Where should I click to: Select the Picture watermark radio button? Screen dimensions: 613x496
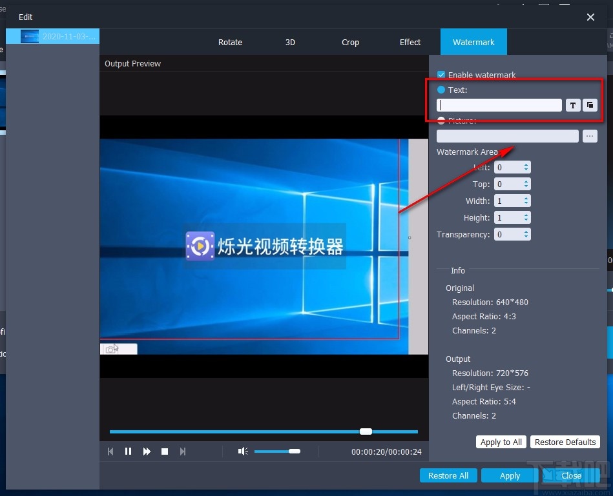pos(441,121)
